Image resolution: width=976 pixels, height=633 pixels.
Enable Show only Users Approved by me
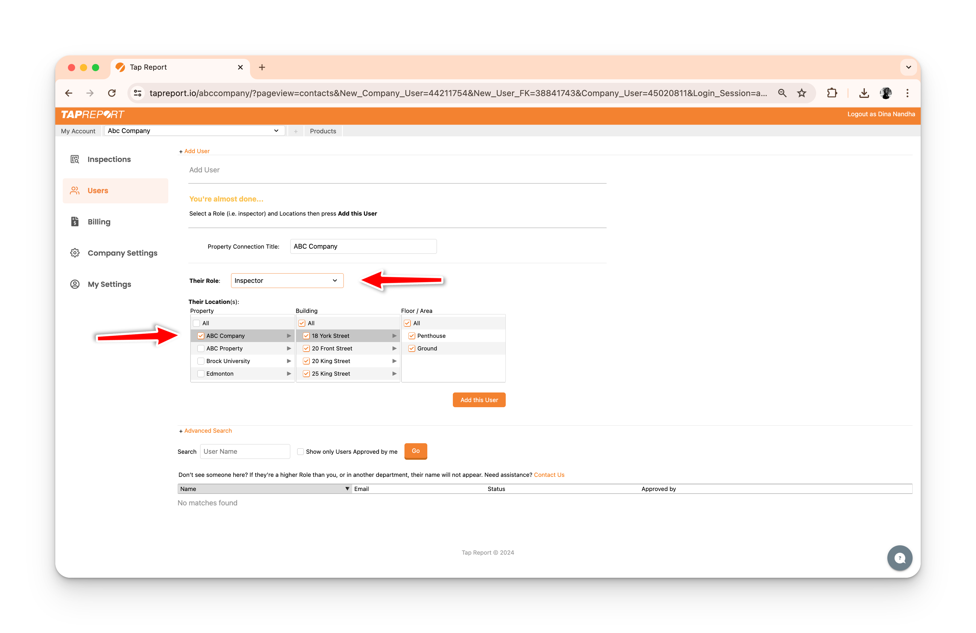[300, 452]
